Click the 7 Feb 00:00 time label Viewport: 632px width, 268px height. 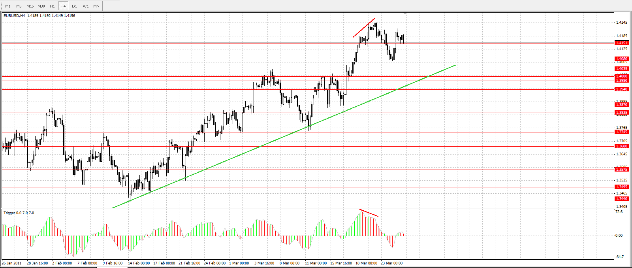pos(87,263)
